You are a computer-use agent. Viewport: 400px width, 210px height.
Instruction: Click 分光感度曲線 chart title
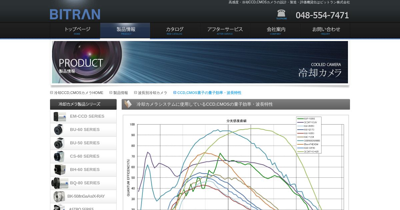237,121
